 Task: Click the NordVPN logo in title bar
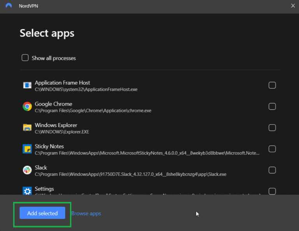[x=9, y=6]
